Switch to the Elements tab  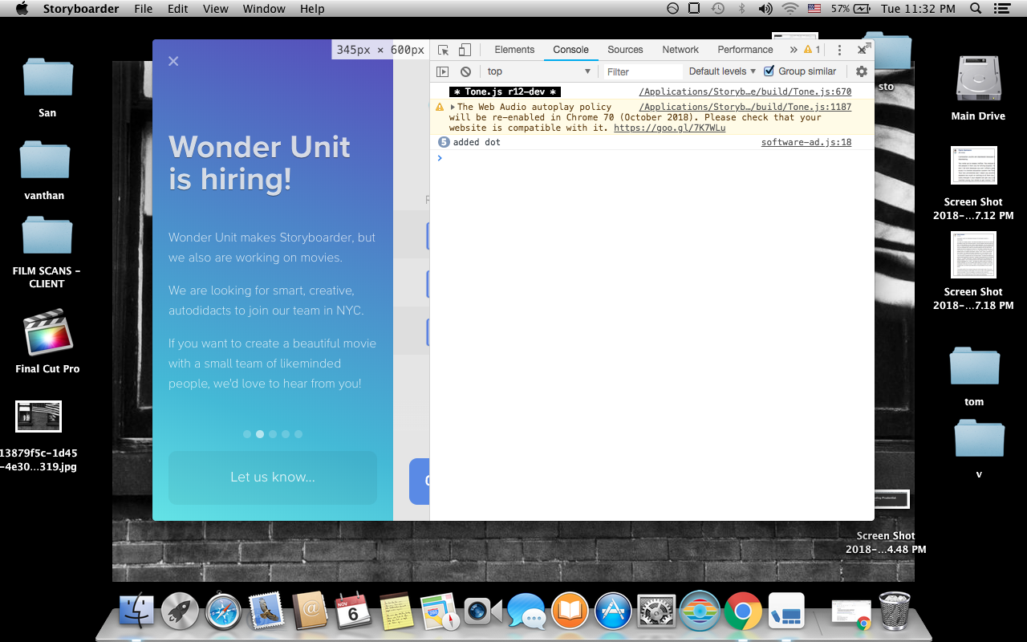point(513,49)
